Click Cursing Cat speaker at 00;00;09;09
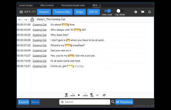This screenshot has width=171, height=110. 40,50
